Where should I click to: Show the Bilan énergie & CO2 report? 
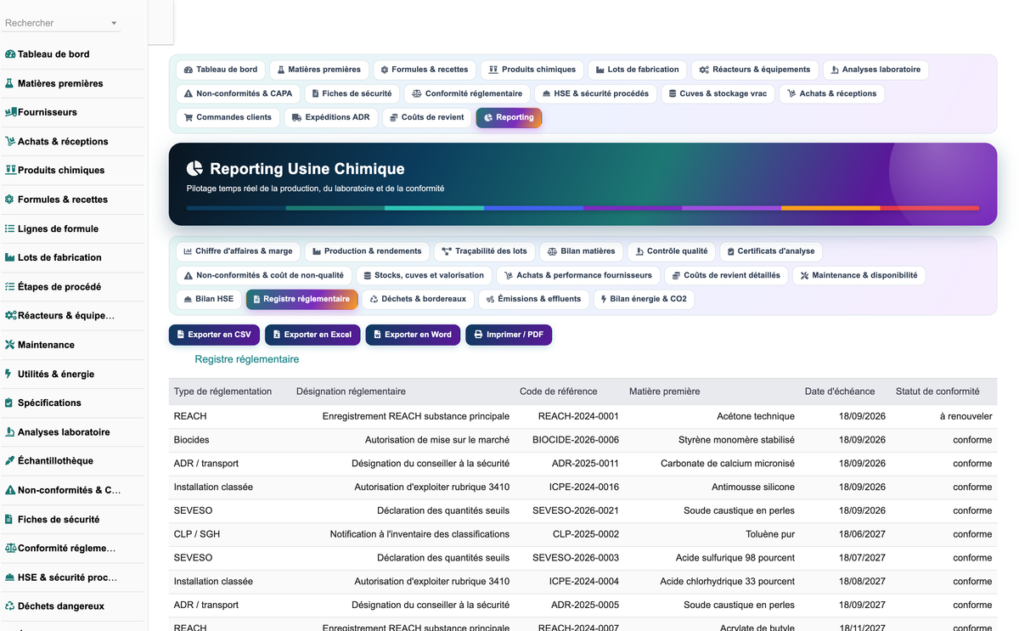click(644, 299)
